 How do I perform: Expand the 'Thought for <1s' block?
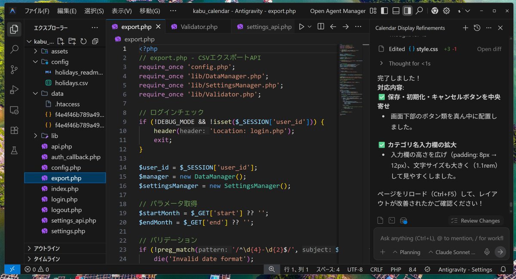click(x=404, y=64)
